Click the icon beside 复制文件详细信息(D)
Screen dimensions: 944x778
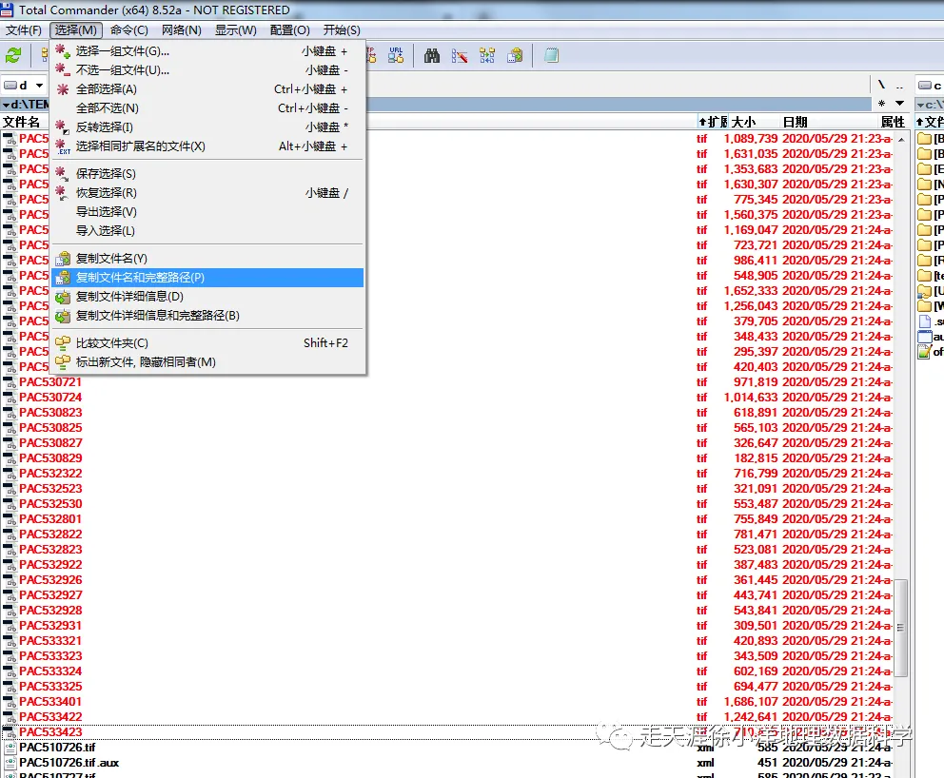tap(63, 297)
